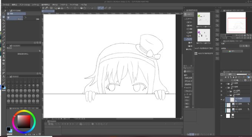
Task: Click the rotate sub tool icon
Action: (25, 17)
